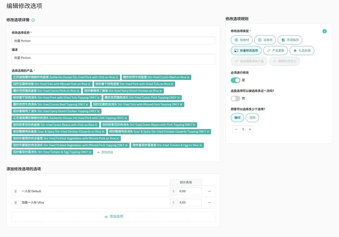Click the green info icon in rules panel
This screenshot has width=339, height=237.
pos(324,31)
